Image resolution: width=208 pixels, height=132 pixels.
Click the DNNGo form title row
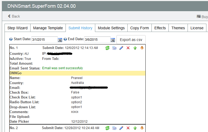click(x=77, y=73)
